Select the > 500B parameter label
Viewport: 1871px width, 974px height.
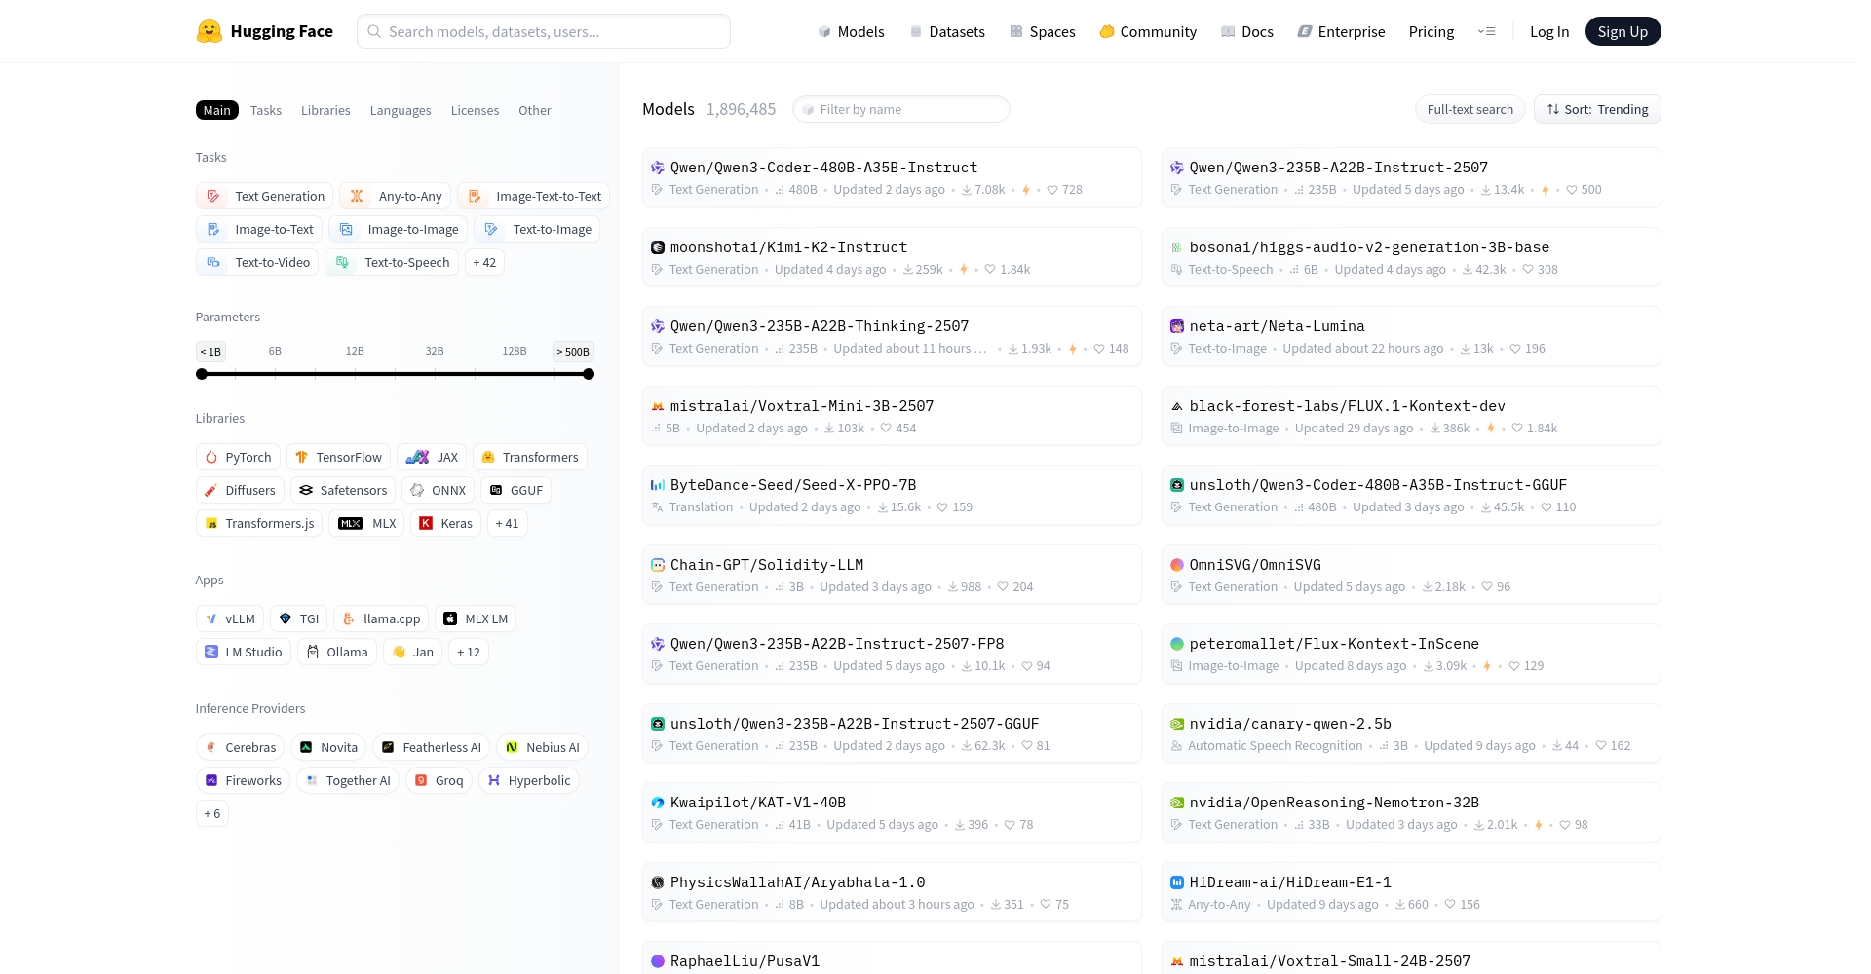tap(573, 352)
